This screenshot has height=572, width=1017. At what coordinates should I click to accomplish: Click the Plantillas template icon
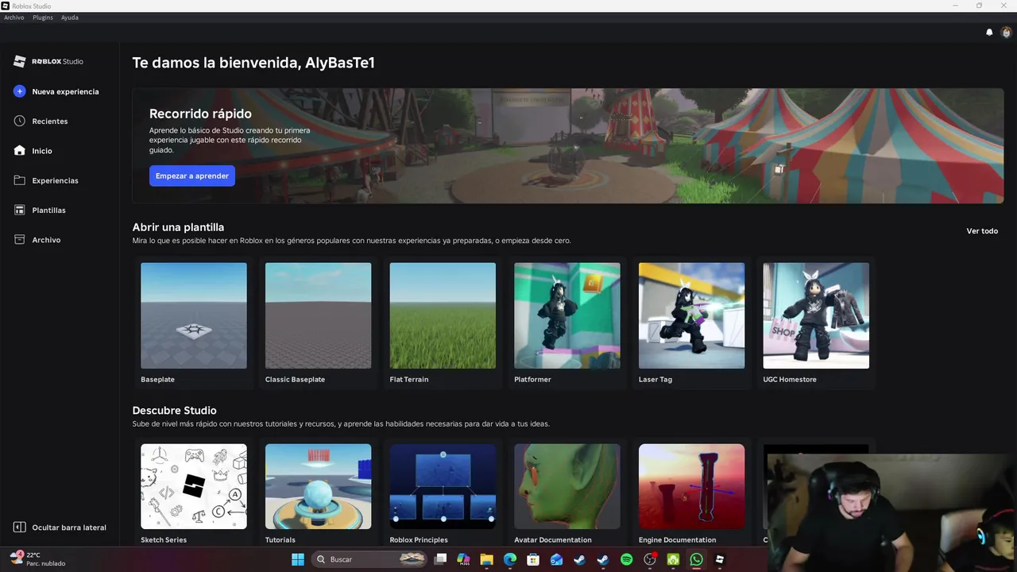[20, 210]
